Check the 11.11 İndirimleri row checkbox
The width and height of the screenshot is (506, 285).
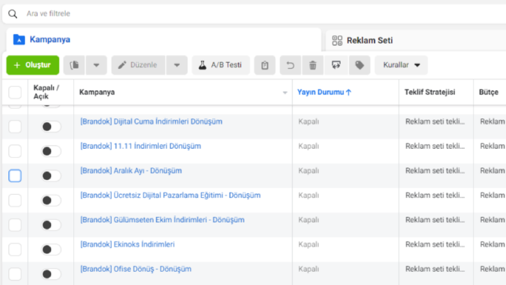click(15, 151)
